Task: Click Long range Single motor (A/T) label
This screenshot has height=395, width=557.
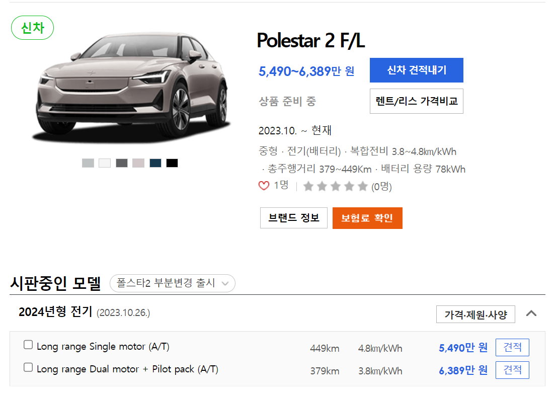Action: (x=103, y=346)
